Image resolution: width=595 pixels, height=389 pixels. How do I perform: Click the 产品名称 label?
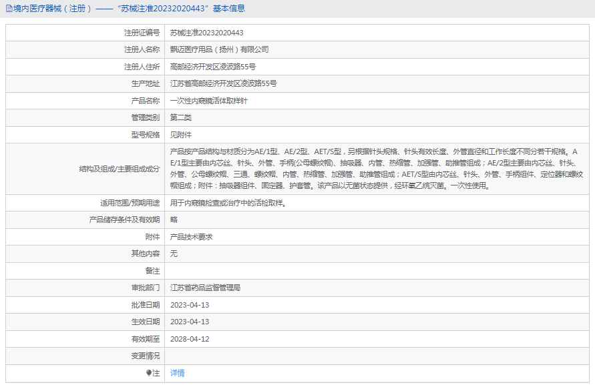(146, 101)
